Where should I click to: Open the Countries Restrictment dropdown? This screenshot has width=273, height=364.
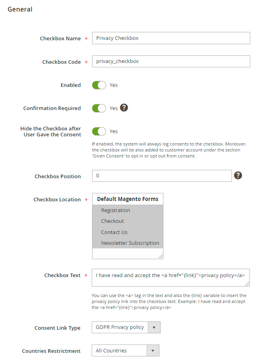click(x=125, y=350)
